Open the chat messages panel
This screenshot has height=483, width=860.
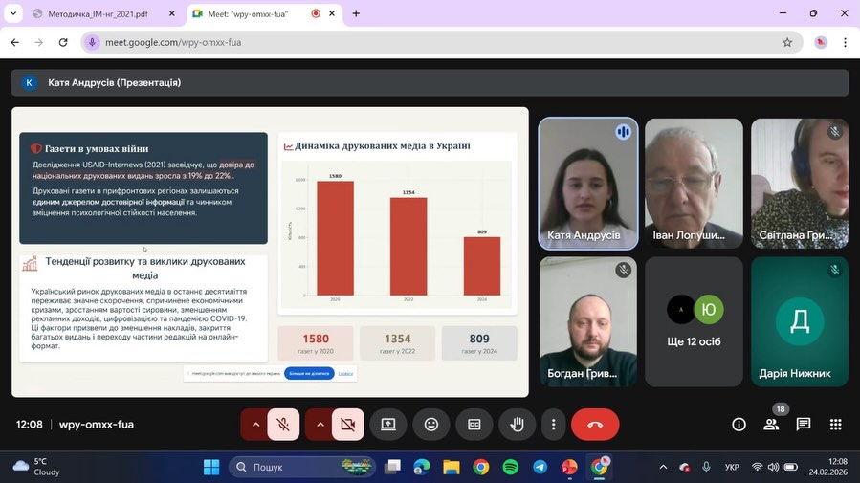point(804,425)
